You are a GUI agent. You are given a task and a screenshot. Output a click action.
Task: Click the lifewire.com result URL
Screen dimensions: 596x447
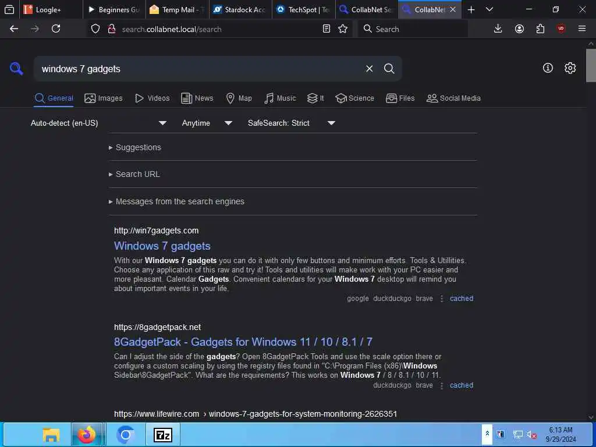tap(256, 414)
